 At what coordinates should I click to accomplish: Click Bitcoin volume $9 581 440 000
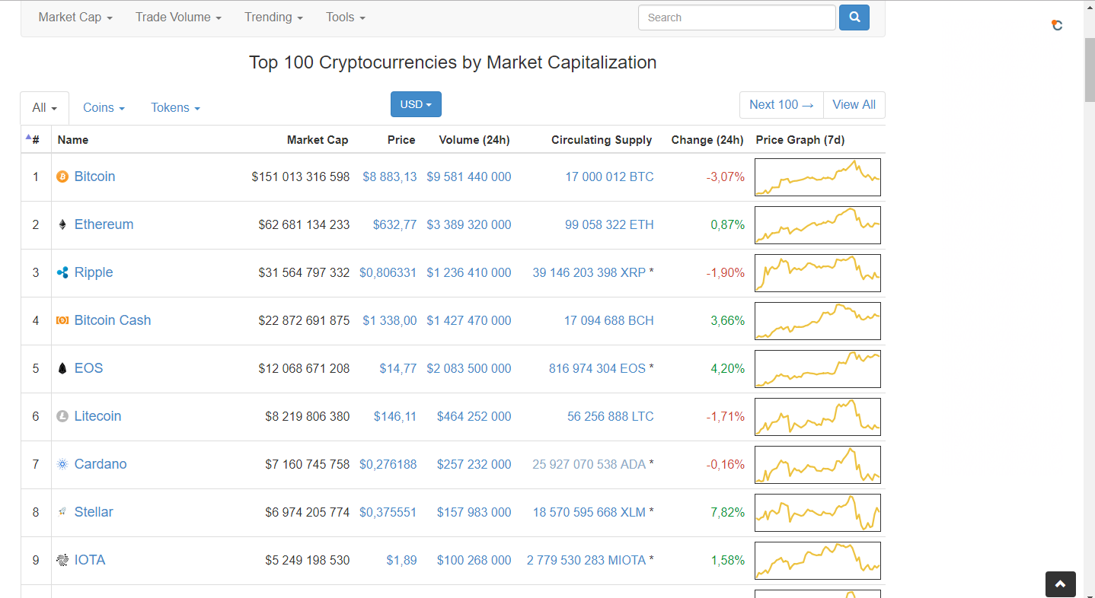point(469,177)
